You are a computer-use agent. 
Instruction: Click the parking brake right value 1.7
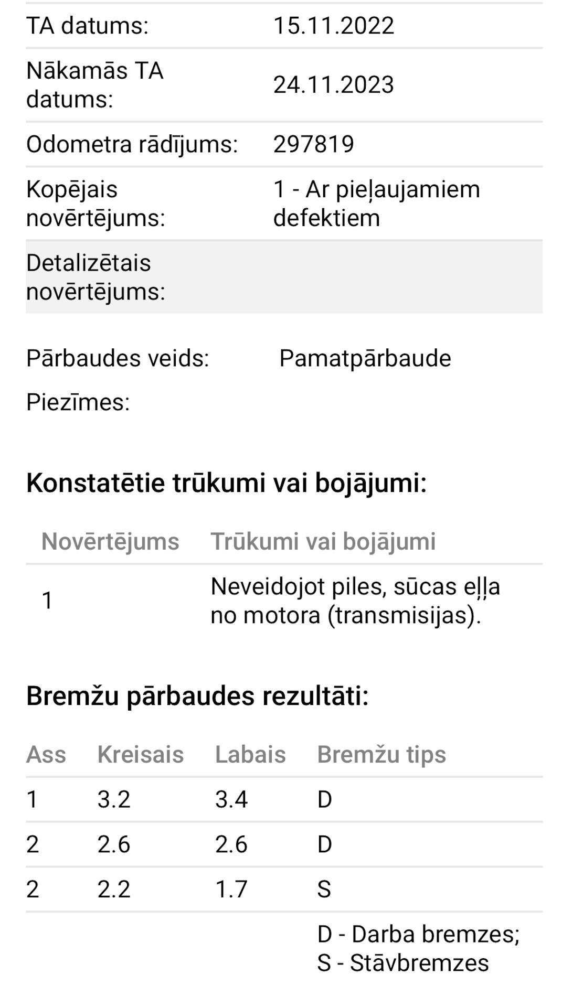tap(231, 890)
